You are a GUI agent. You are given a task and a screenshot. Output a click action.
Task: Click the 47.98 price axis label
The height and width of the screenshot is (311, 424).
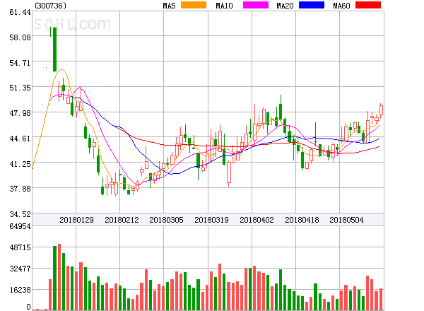point(20,113)
